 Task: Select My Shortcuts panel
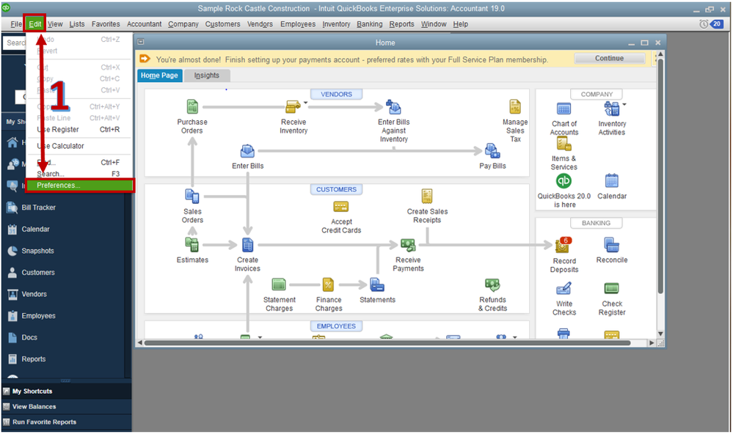(66, 391)
